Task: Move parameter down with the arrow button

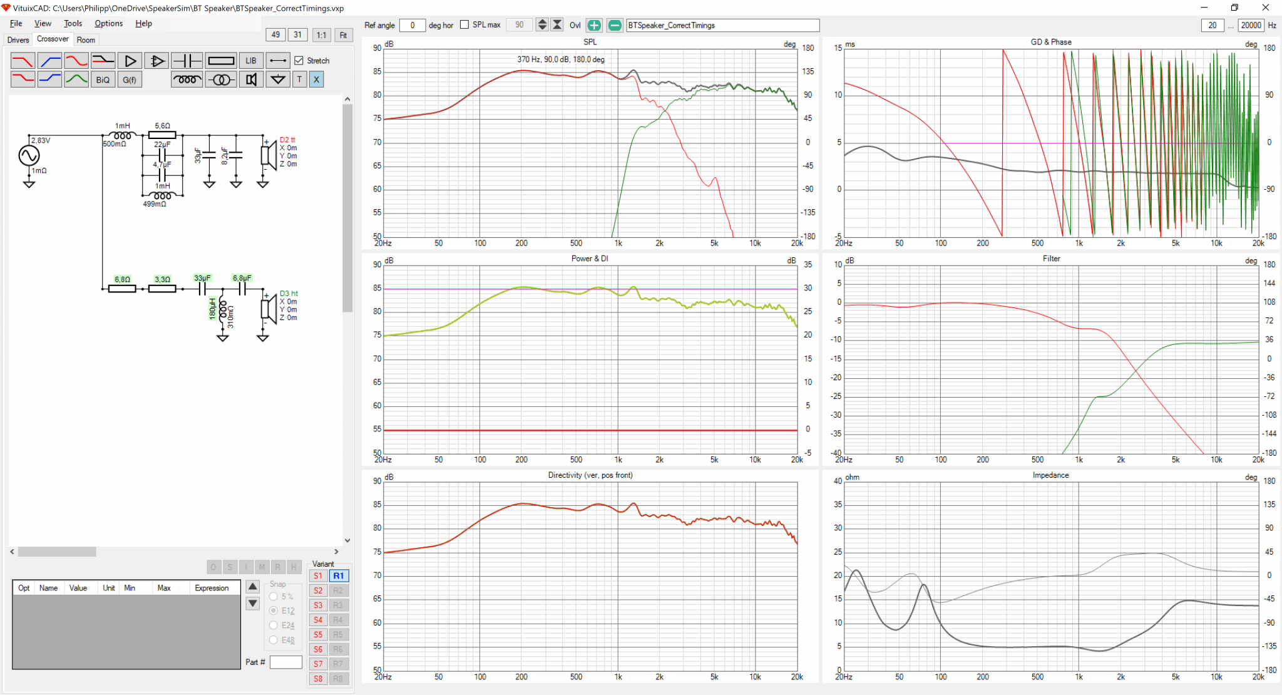Action: (253, 604)
